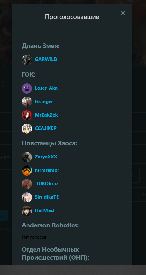This screenshot has height=275, width=146.
Task: Open Loser_Aka profile link
Action: 46,88
